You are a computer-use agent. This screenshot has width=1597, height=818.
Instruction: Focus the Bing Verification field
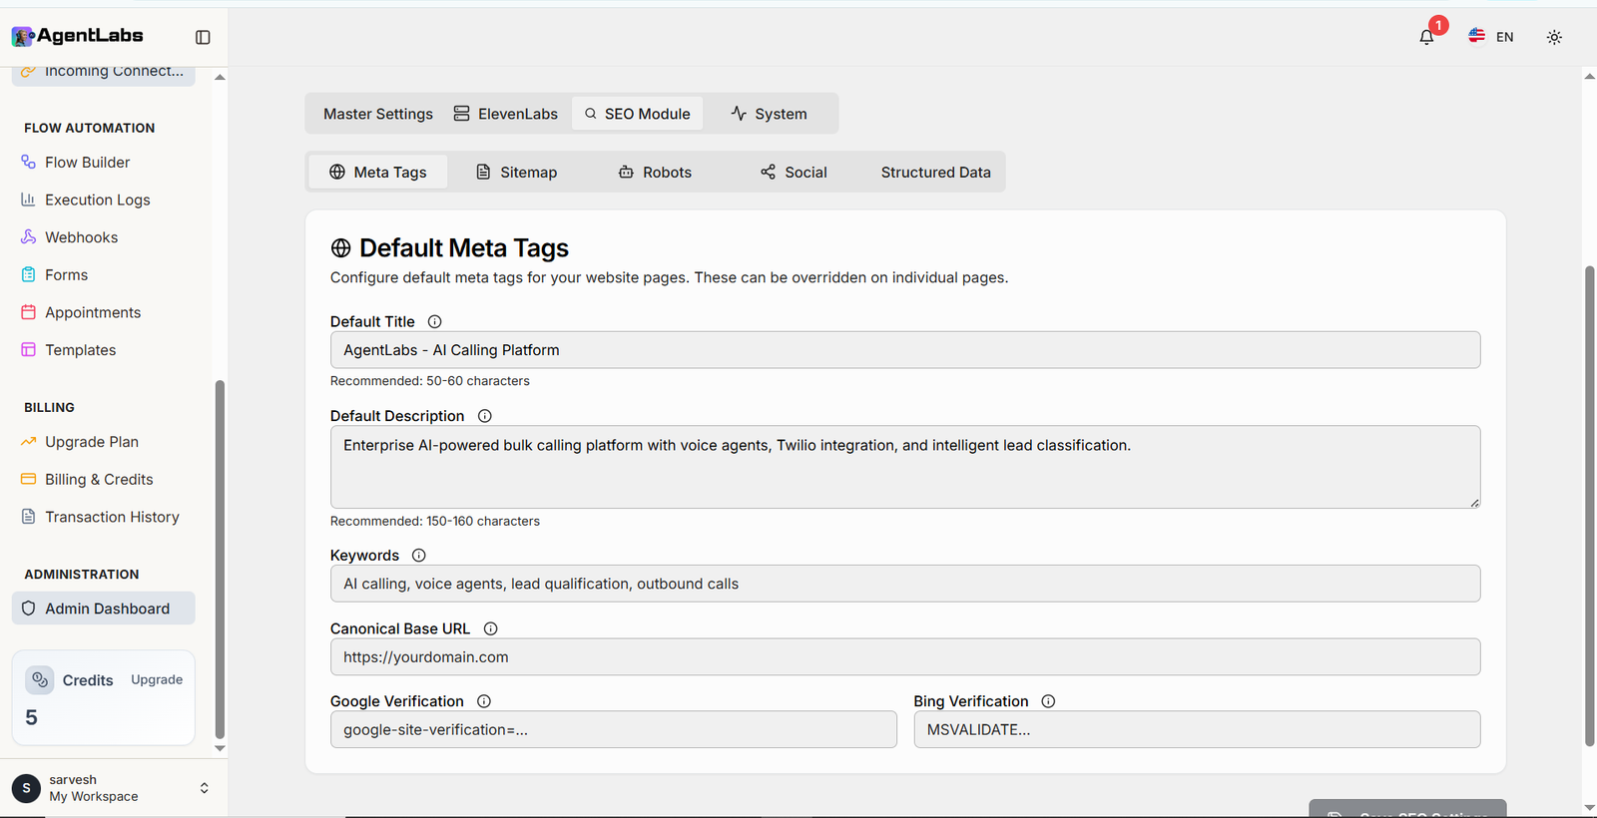(1197, 729)
